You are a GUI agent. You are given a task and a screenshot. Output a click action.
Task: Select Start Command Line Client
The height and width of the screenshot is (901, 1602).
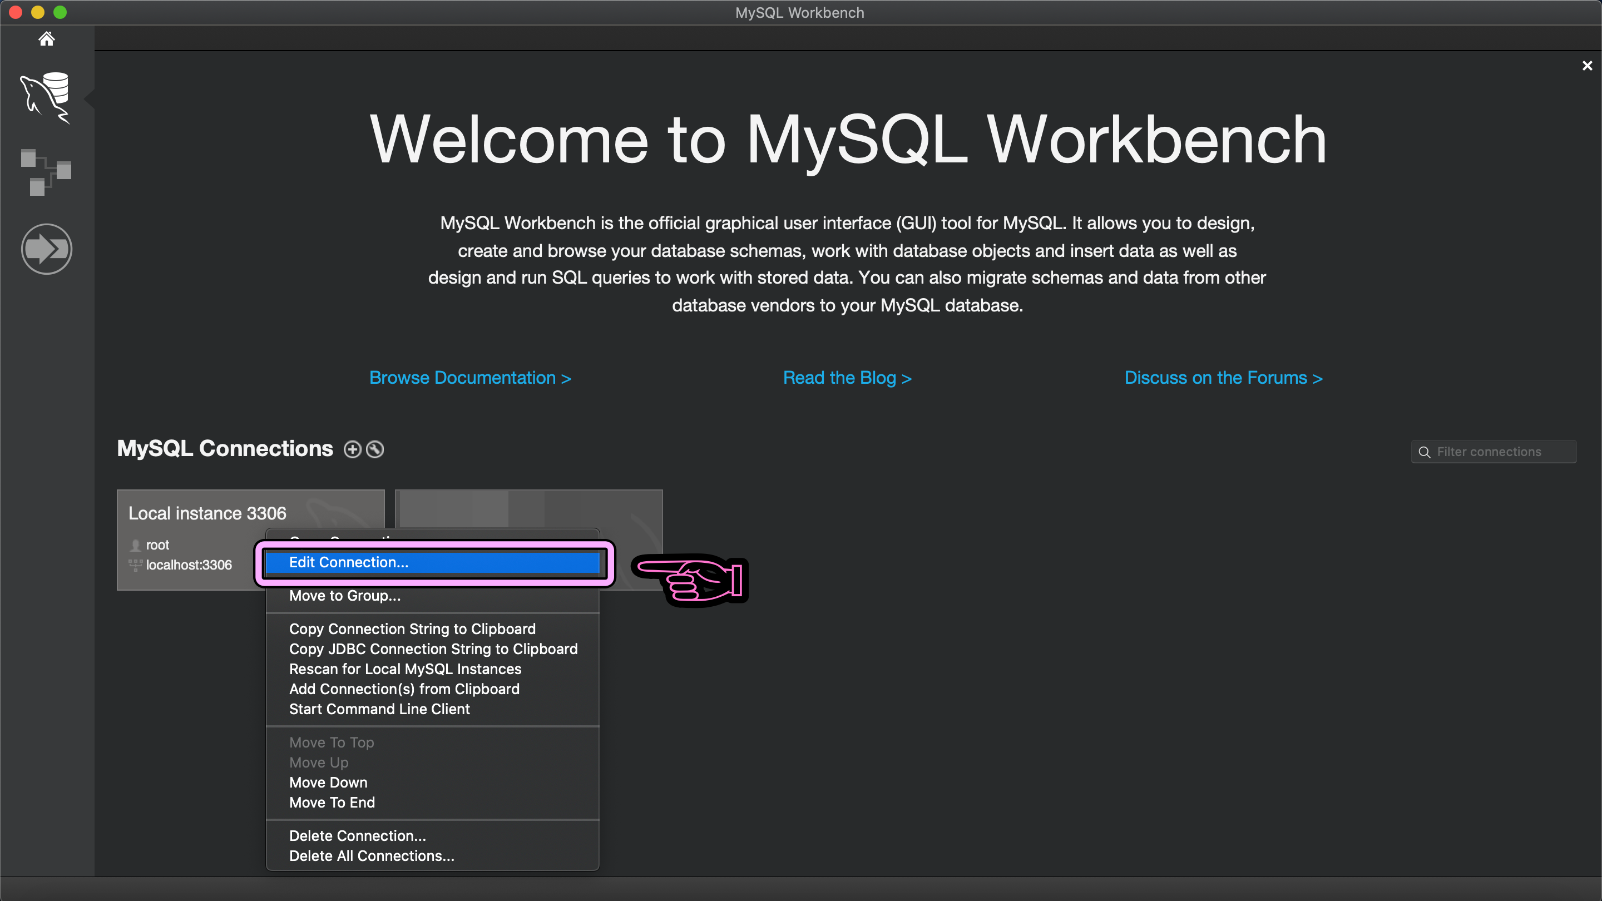pyautogui.click(x=379, y=709)
